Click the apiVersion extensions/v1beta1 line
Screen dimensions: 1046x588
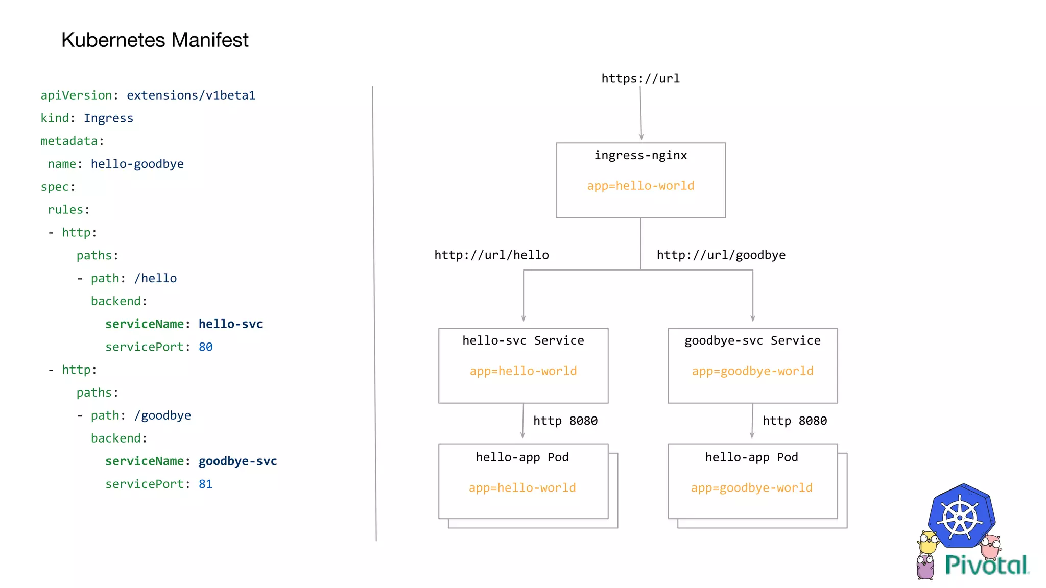[x=148, y=95]
